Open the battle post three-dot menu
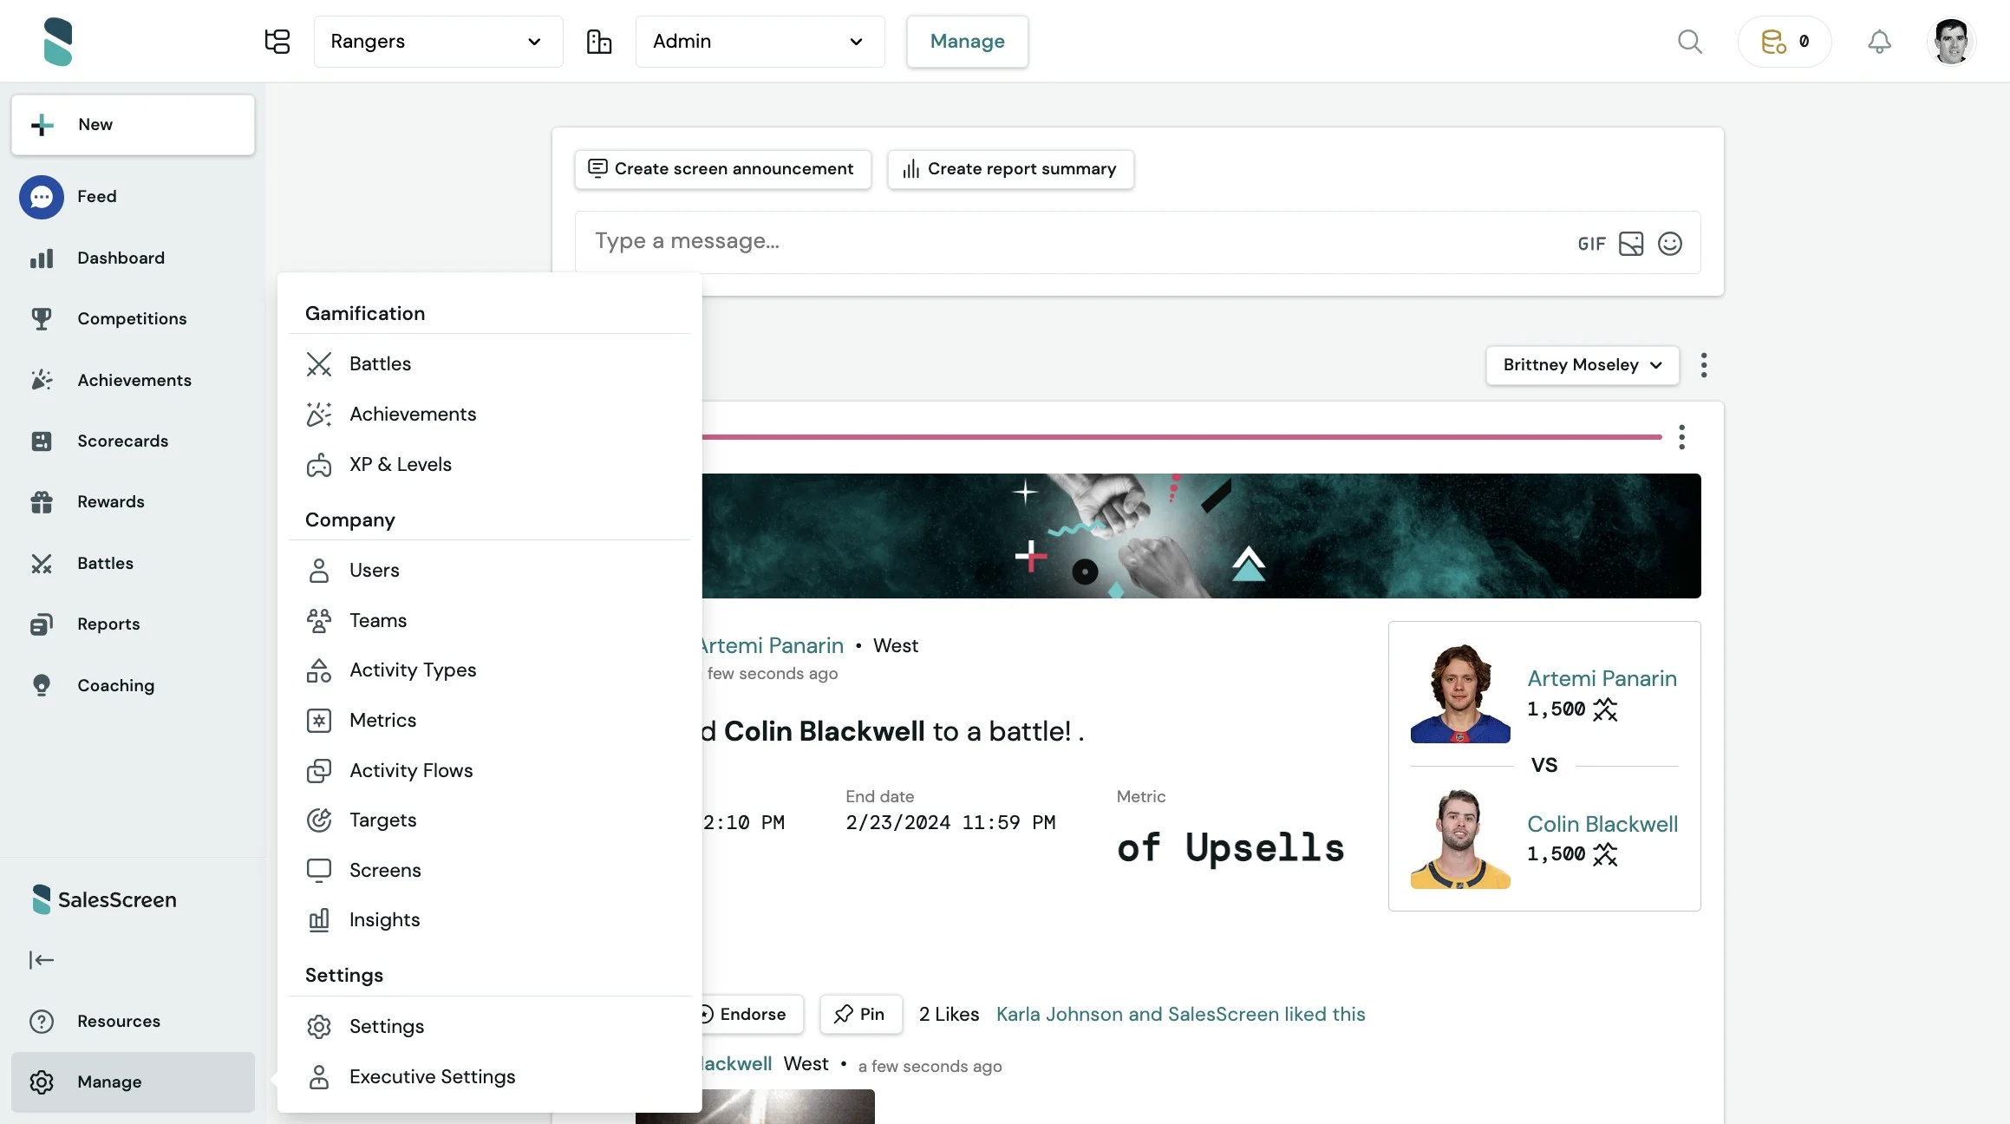Screen dimensions: 2010x1124 pos(1681,437)
